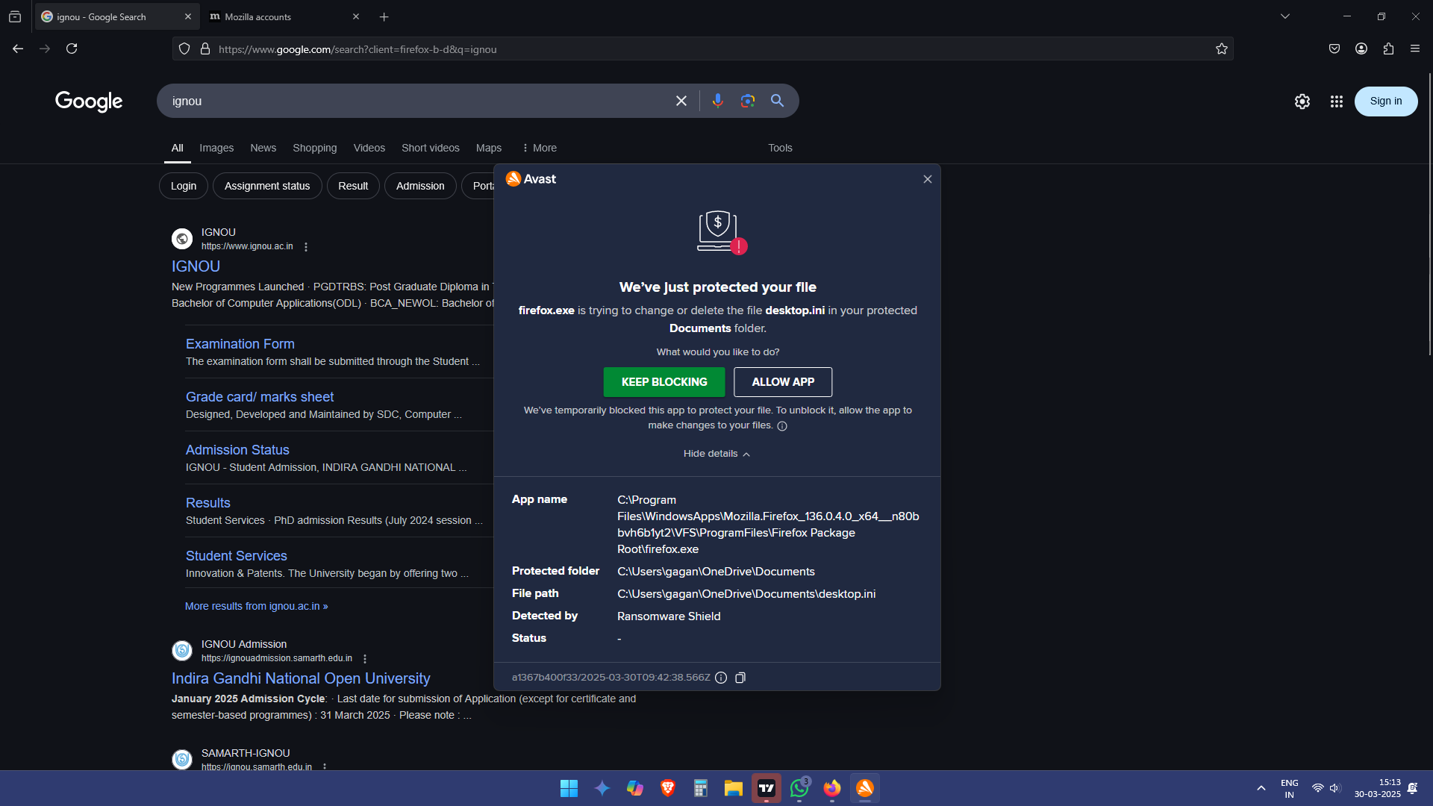Open the Results sitelink
The width and height of the screenshot is (1433, 806).
coord(208,503)
